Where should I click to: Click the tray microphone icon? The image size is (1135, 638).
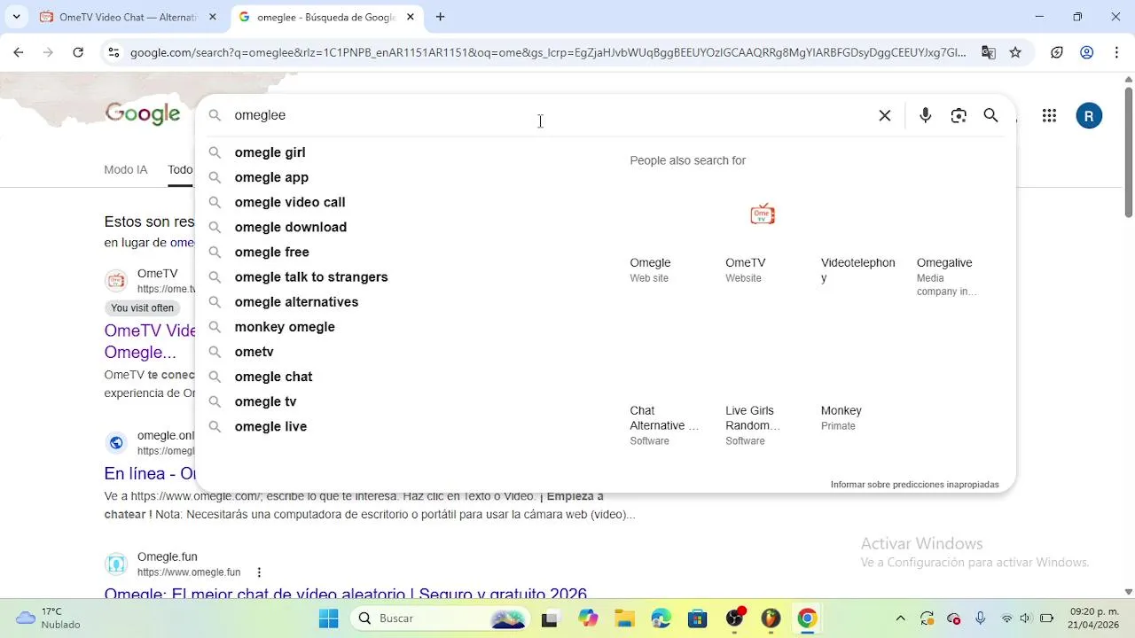point(980,619)
